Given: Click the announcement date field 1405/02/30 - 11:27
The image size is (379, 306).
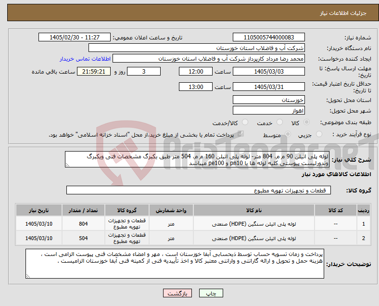Looking at the screenshot, I should click(75, 37).
